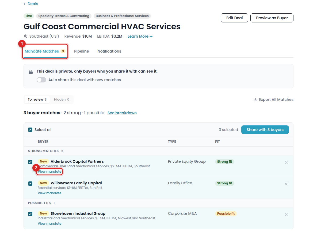Click the Family Office type cell
The width and height of the screenshot is (317, 234).
180,183
